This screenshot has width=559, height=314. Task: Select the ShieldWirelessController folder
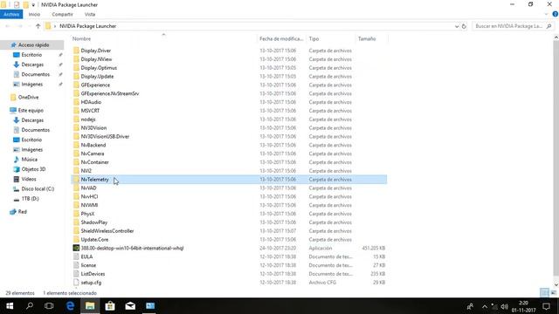[x=107, y=230]
